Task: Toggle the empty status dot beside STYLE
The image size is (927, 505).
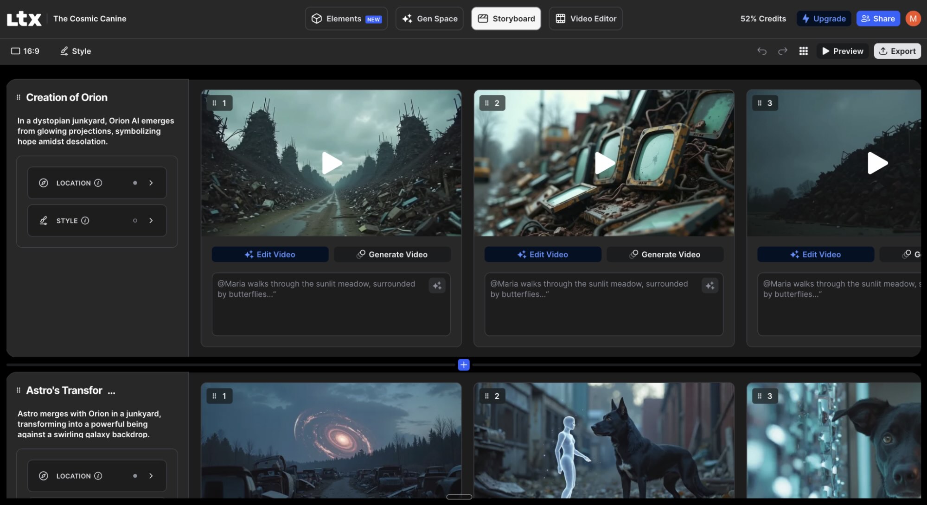Action: 135,221
